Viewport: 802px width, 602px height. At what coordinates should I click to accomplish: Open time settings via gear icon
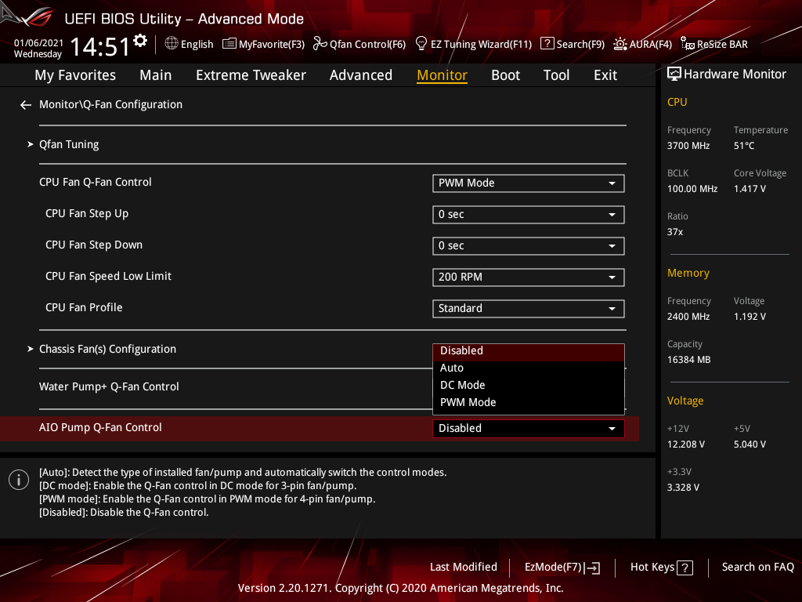(140, 41)
